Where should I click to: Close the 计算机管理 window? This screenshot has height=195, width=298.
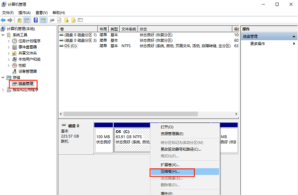[291, 4]
